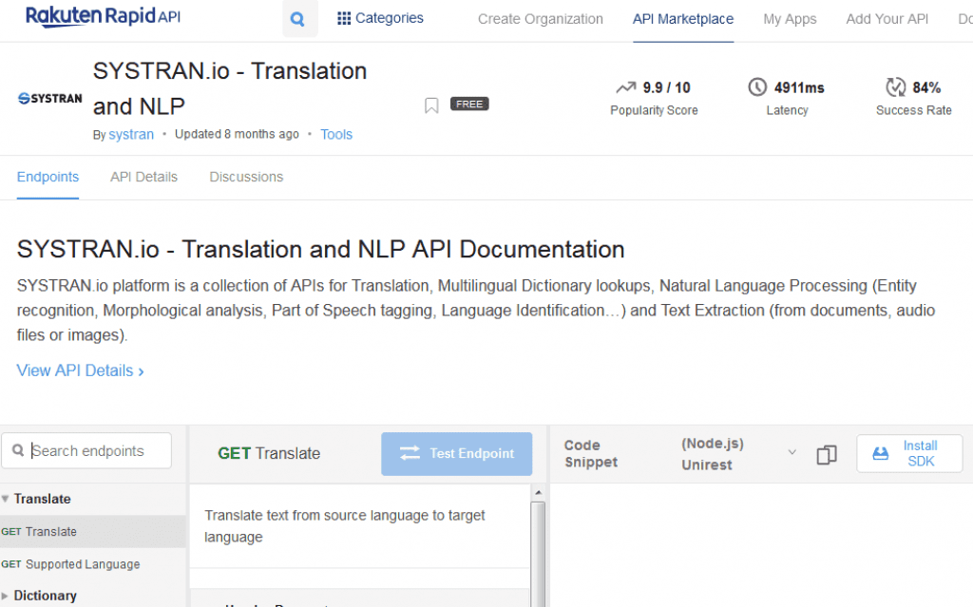Bookmark the SYSTRAN.io API
The image size is (973, 607).
tap(431, 105)
